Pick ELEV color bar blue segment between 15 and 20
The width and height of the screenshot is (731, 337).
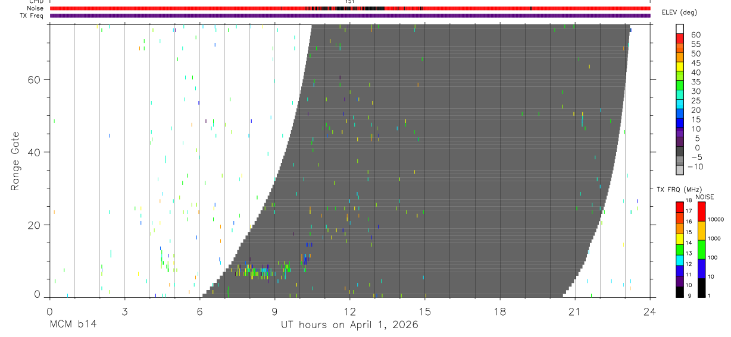click(x=680, y=114)
